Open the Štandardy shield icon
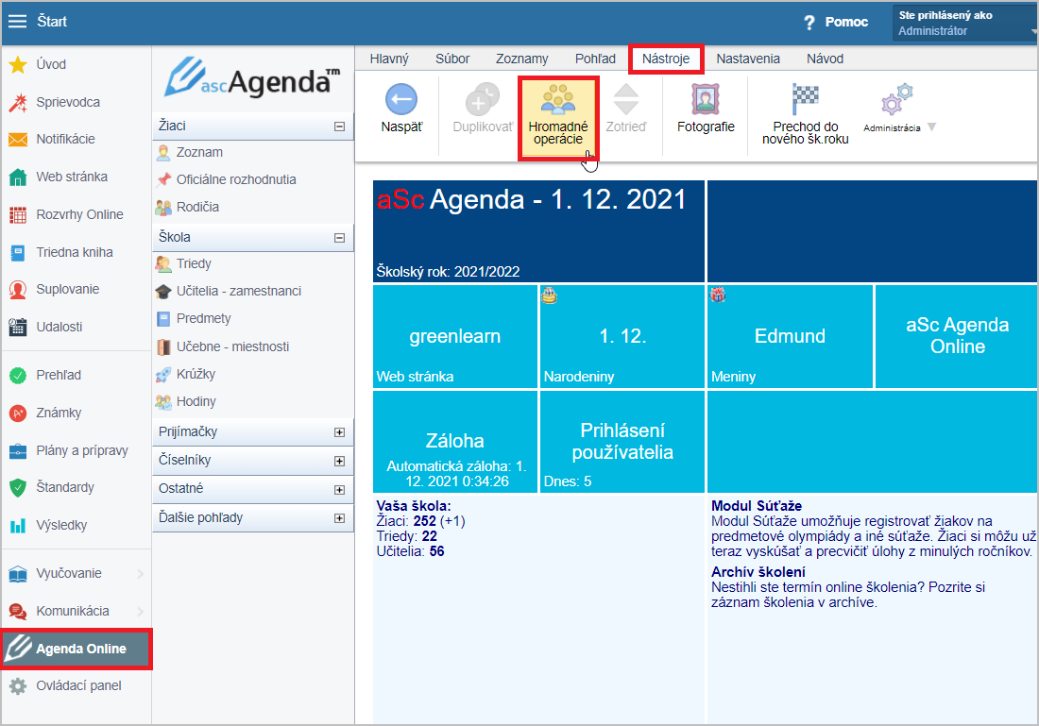This screenshot has width=1039, height=726. click(x=18, y=487)
